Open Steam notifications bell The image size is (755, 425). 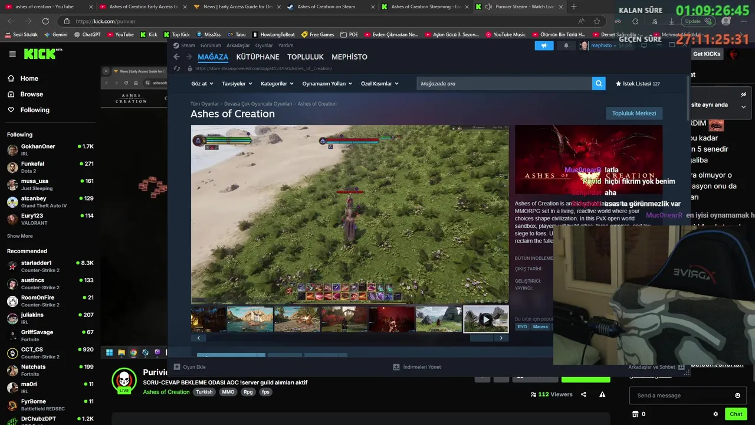click(566, 45)
